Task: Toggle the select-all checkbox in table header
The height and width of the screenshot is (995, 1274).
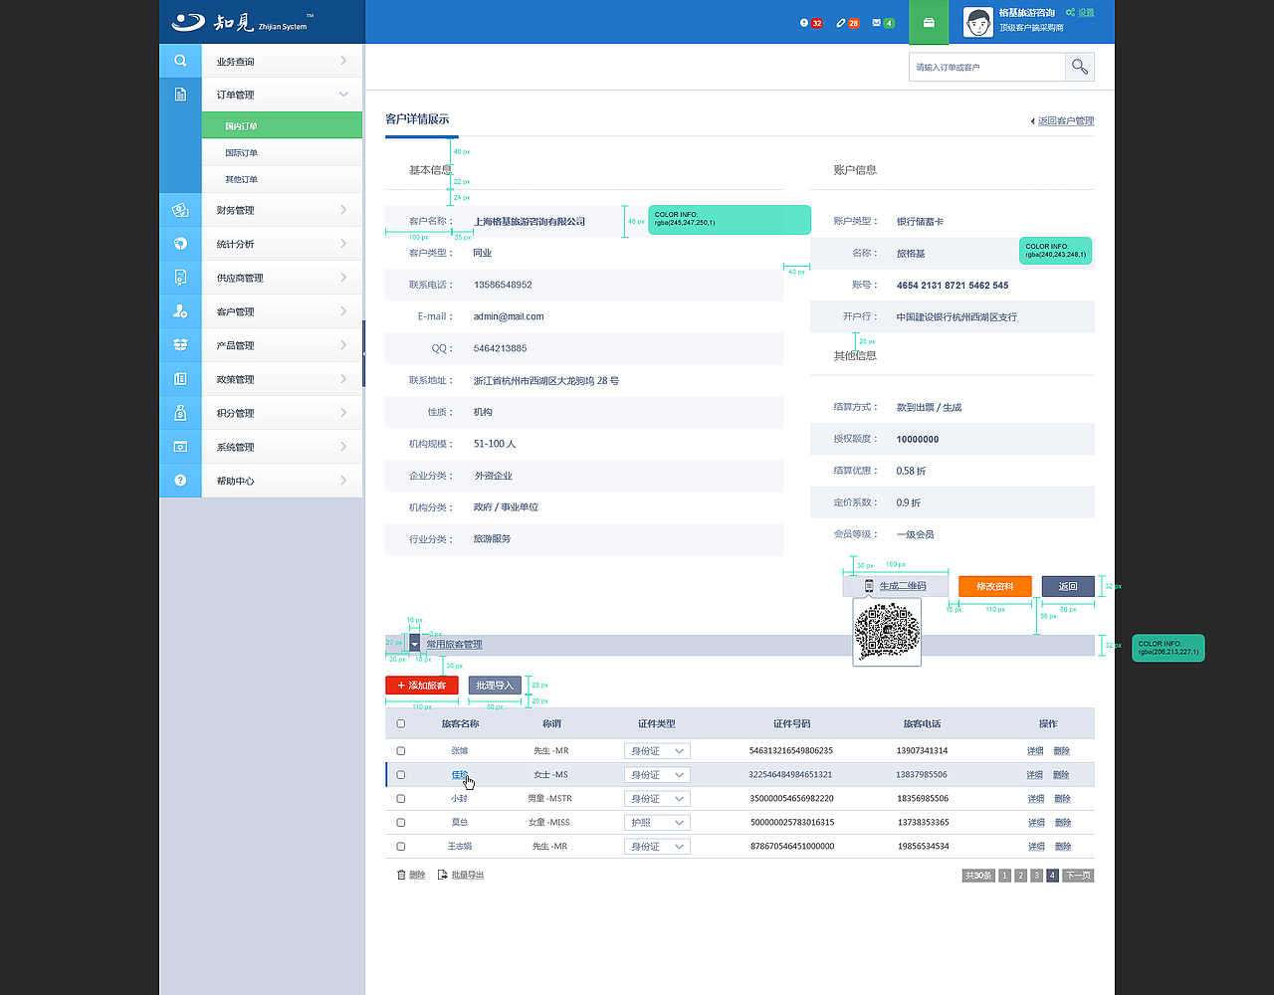Action: [401, 723]
